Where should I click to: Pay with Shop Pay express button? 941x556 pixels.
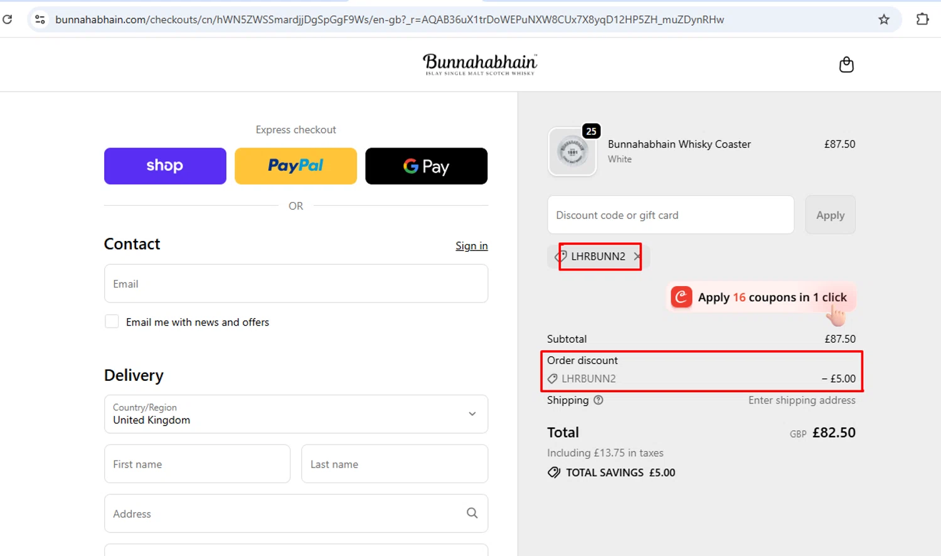point(165,166)
